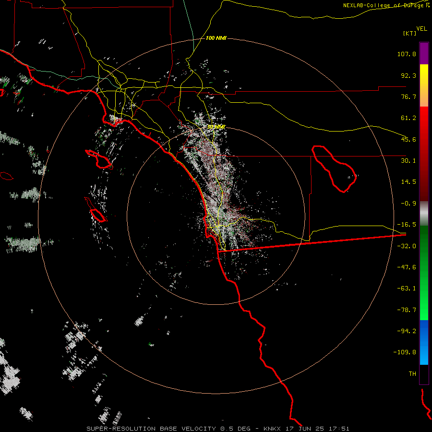Click the 50 NMI range ring label
Screen dimensions: 432x432
coord(216,127)
